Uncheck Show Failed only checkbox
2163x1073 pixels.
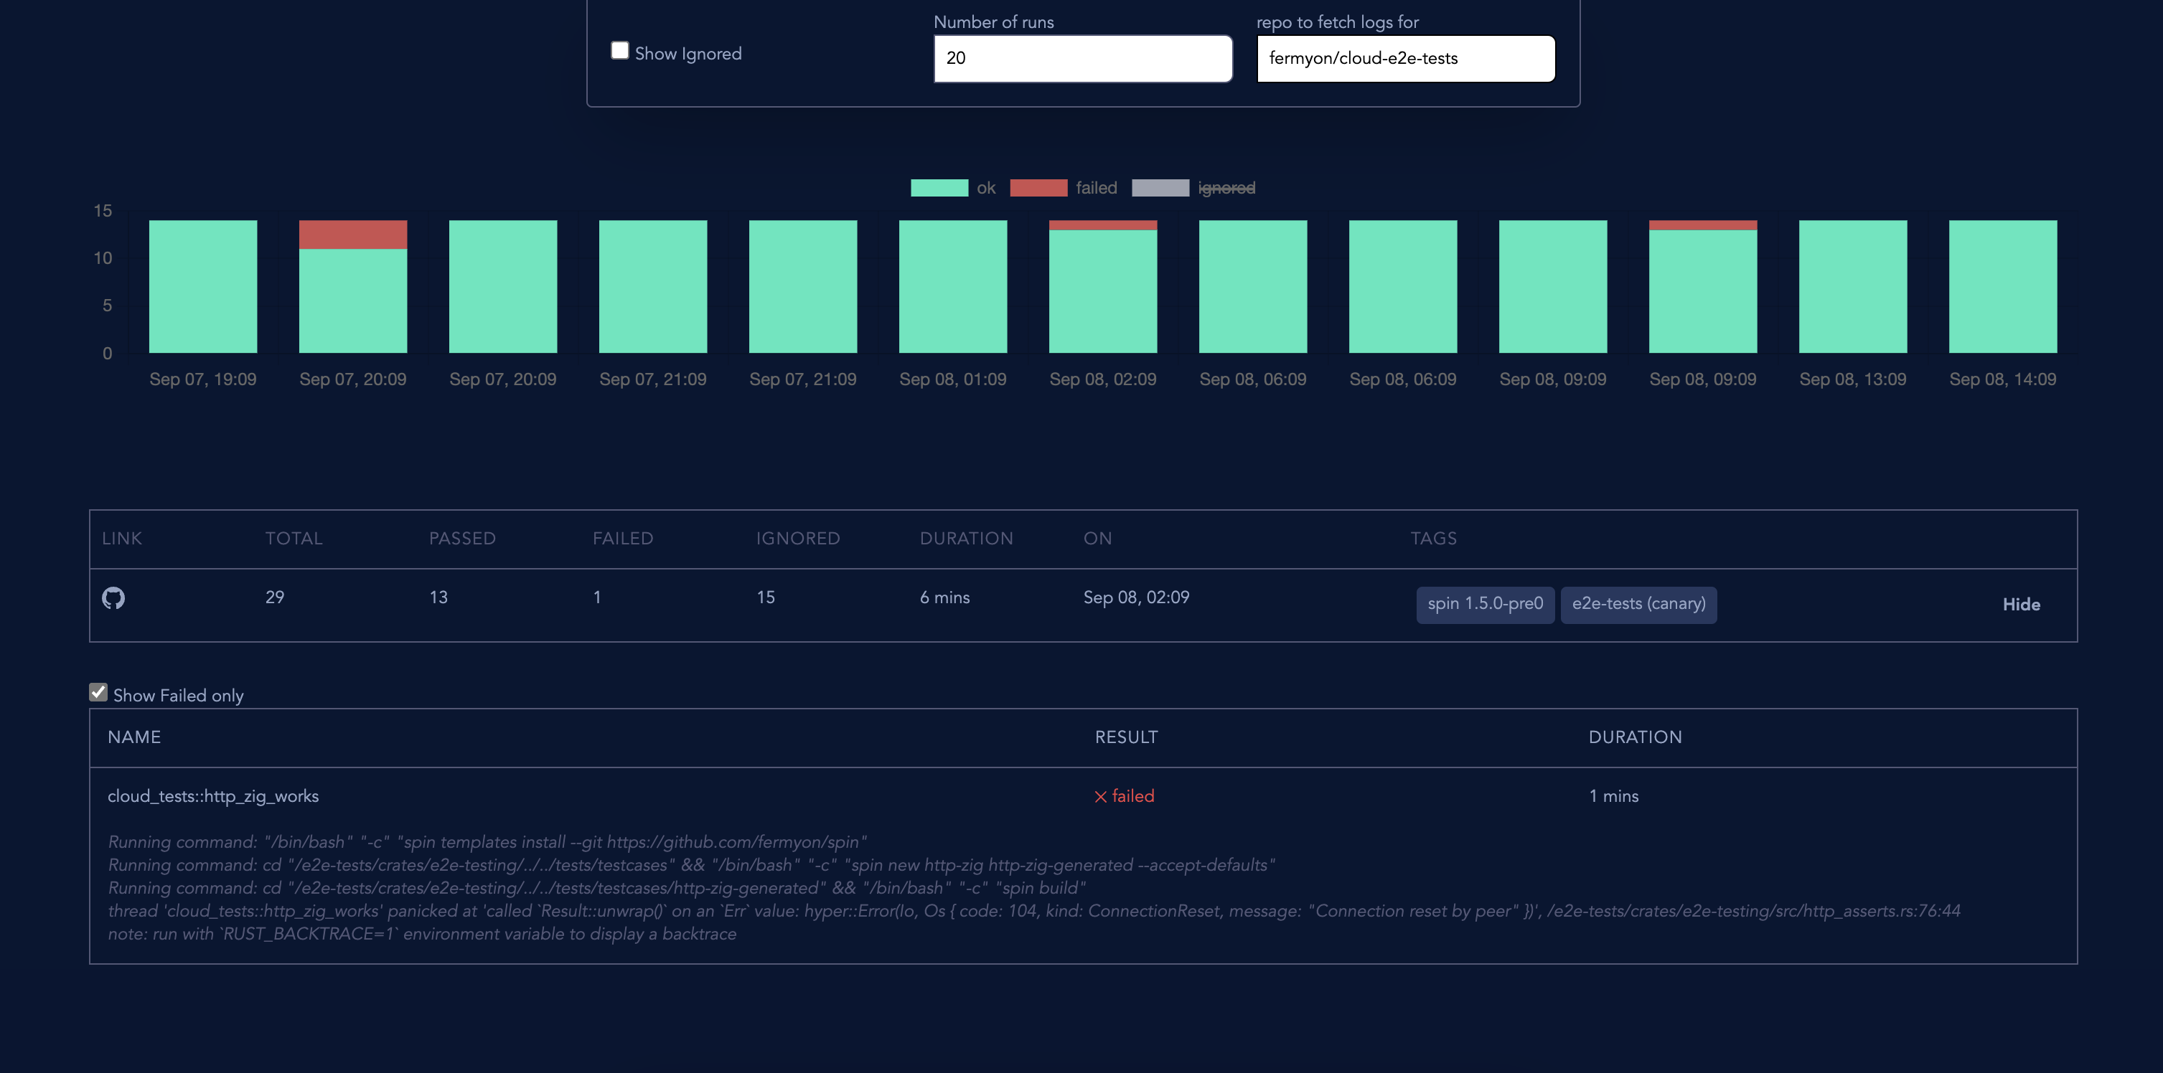(98, 693)
